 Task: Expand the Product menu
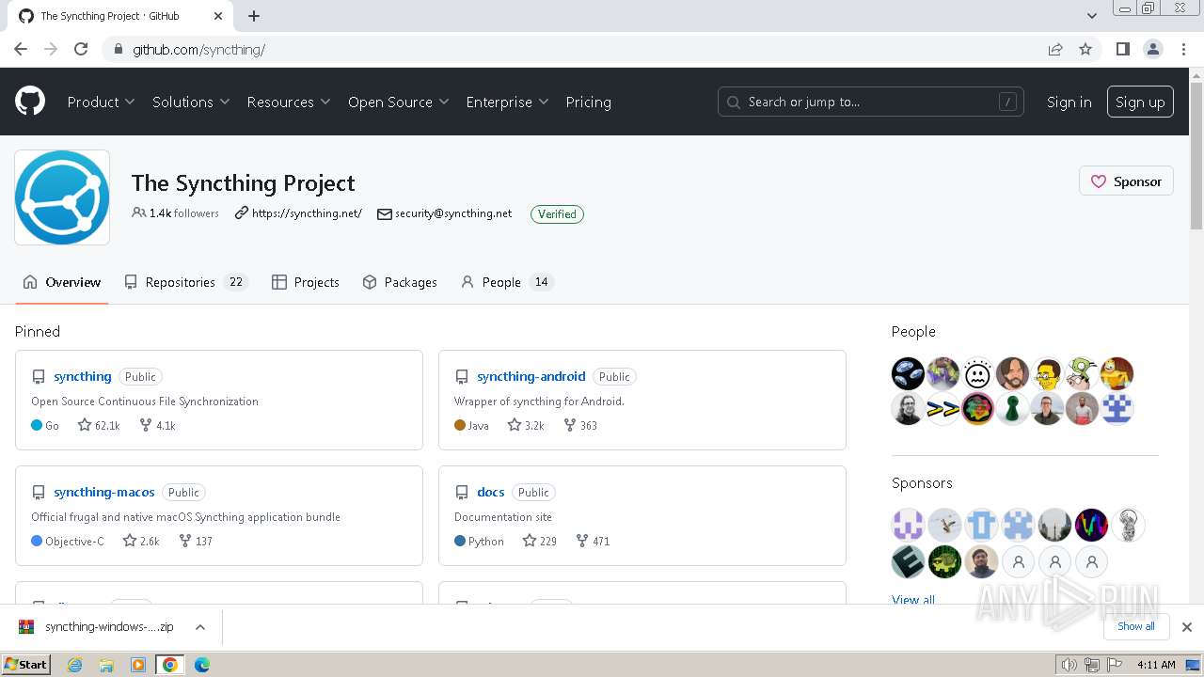click(x=101, y=102)
